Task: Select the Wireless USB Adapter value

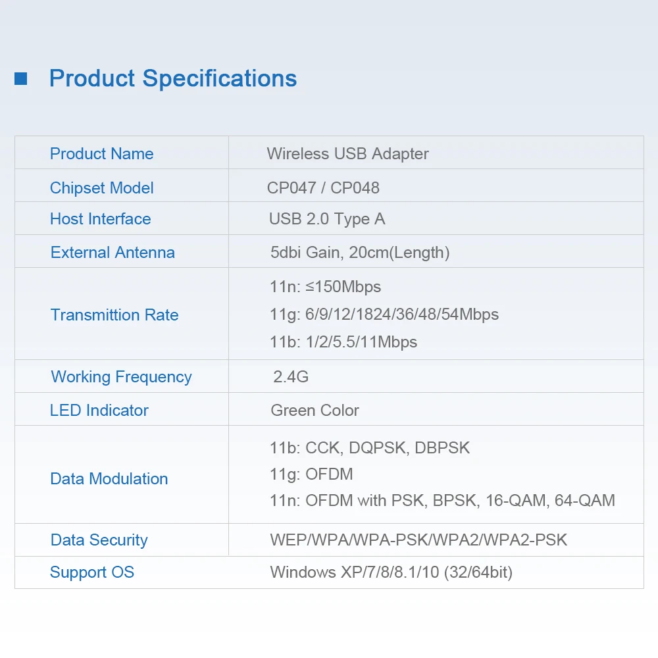Action: [347, 154]
